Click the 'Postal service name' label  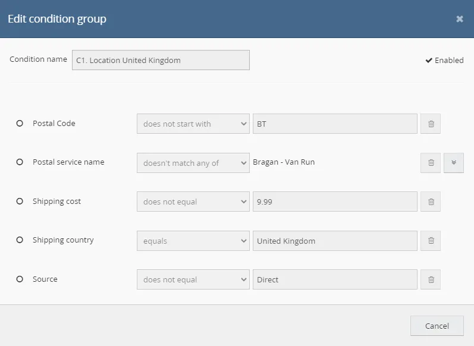tap(68, 162)
